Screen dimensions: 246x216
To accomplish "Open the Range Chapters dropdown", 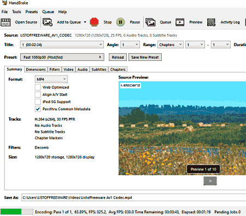I will pos(171,44).
